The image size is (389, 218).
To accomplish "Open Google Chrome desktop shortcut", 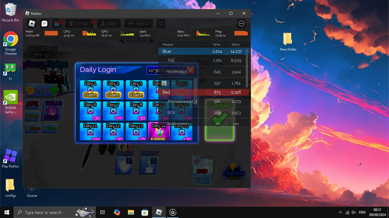I will tap(11, 43).
